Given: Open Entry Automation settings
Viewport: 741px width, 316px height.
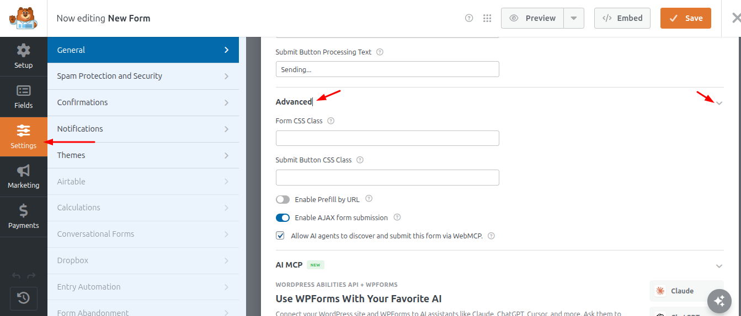Looking at the screenshot, I should (x=143, y=287).
